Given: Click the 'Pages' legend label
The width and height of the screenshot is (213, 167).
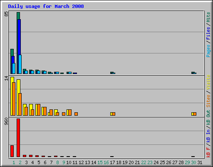Looking at the screenshot, I should click(x=208, y=51).
